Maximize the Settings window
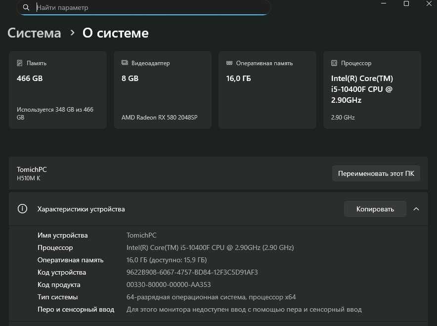Viewport: 437px width, 326px height. [x=406, y=3]
